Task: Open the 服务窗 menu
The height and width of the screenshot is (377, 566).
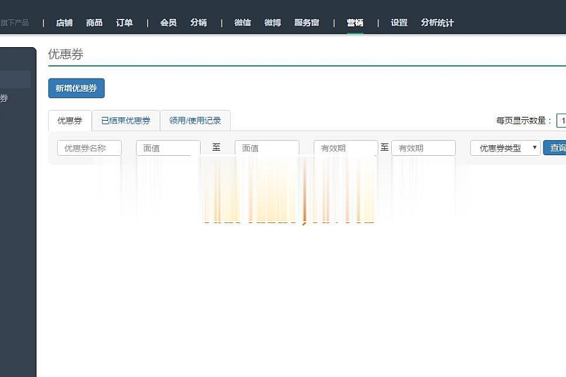Action: [307, 23]
